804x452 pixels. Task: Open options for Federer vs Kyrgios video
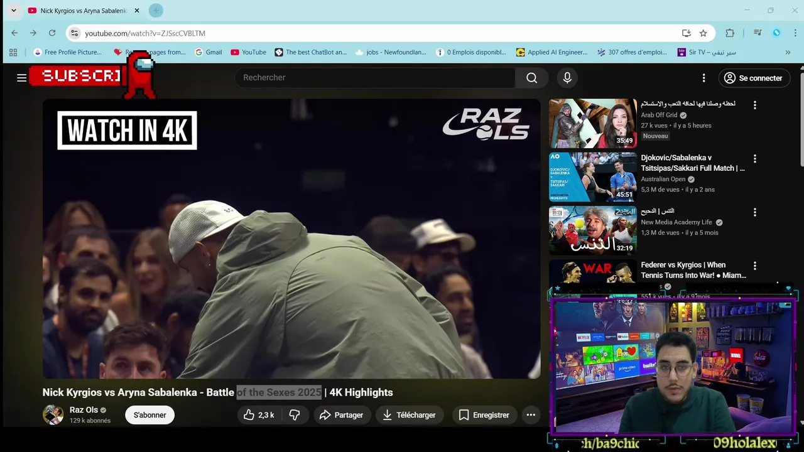click(x=755, y=266)
